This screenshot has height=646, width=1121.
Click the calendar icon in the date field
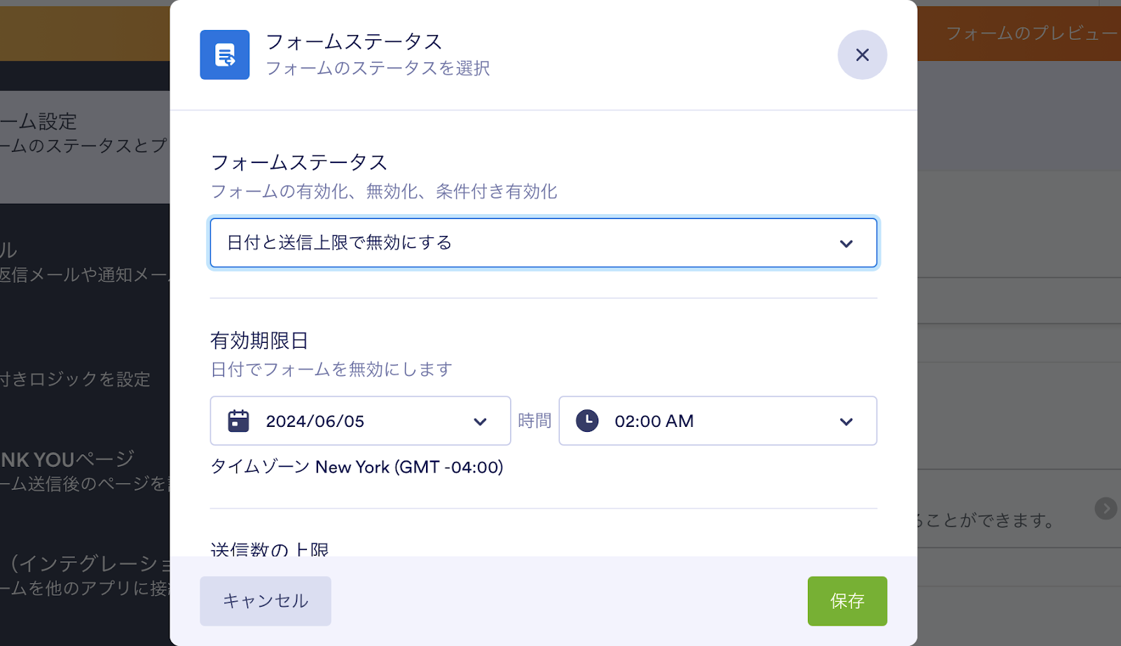238,421
